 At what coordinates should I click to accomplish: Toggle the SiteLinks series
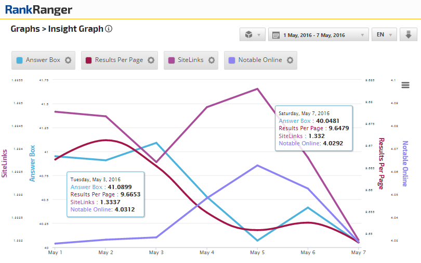pyautogui.click(x=190, y=60)
